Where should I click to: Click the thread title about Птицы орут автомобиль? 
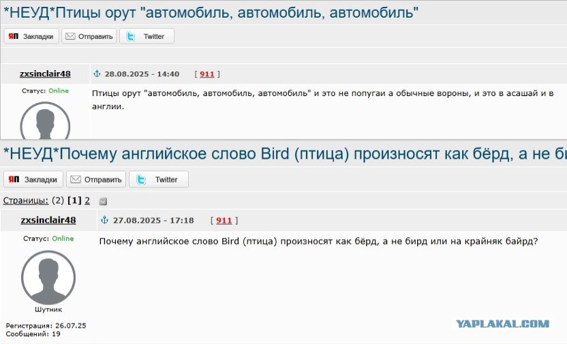[x=211, y=13]
